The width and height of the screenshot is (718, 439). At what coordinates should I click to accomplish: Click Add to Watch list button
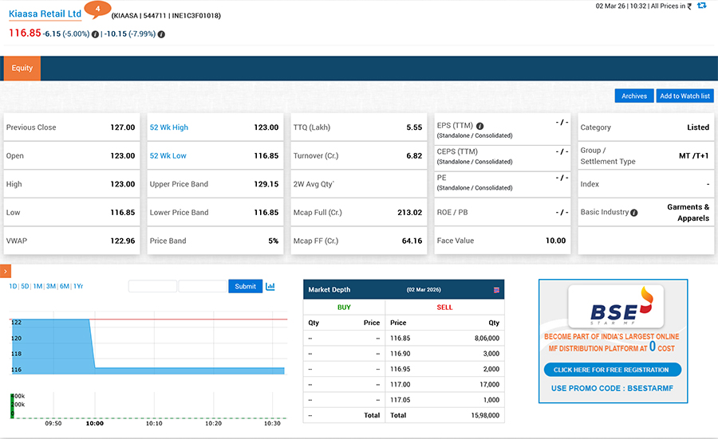click(684, 96)
